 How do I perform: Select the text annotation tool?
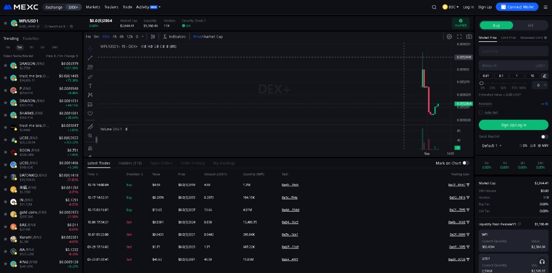tap(90, 85)
